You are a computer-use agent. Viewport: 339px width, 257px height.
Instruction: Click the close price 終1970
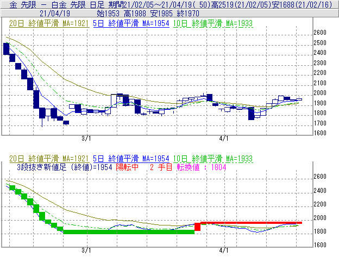[x=187, y=14]
